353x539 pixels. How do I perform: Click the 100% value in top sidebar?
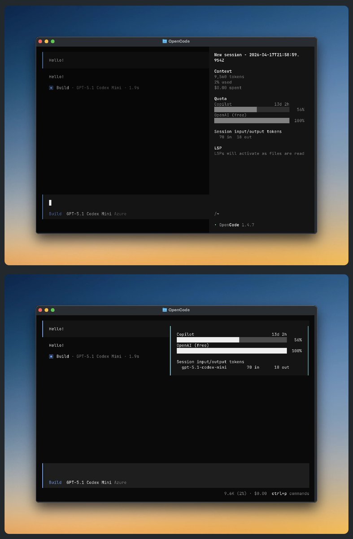299,120
